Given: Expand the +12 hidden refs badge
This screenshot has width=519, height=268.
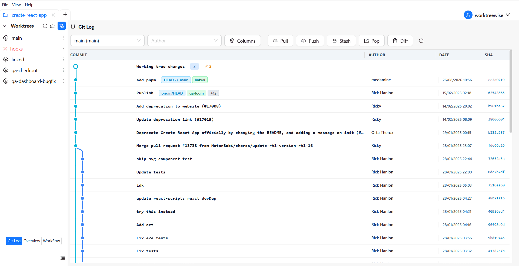Looking at the screenshot, I should [213, 93].
